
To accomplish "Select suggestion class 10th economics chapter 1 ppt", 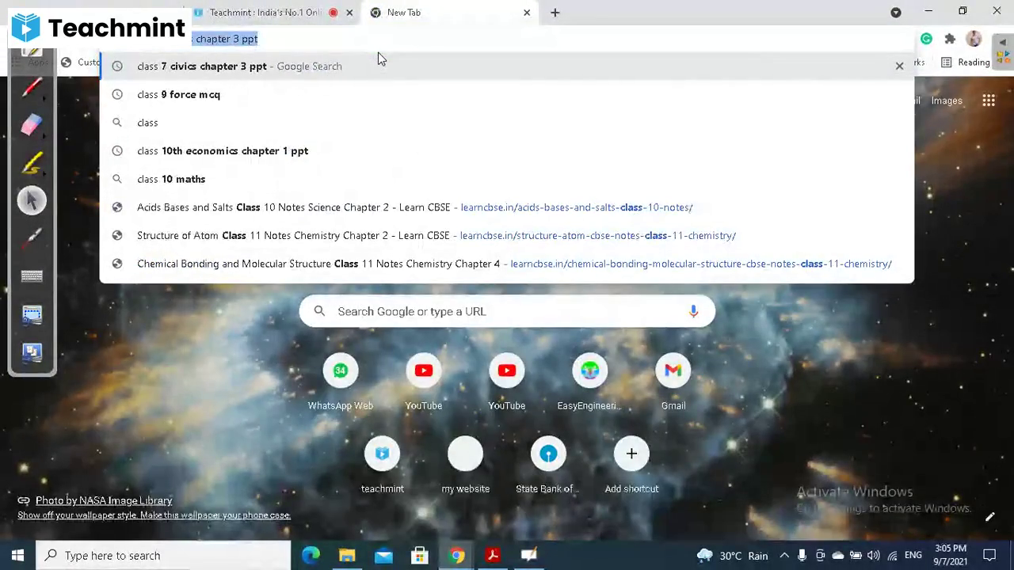I will (x=507, y=150).
